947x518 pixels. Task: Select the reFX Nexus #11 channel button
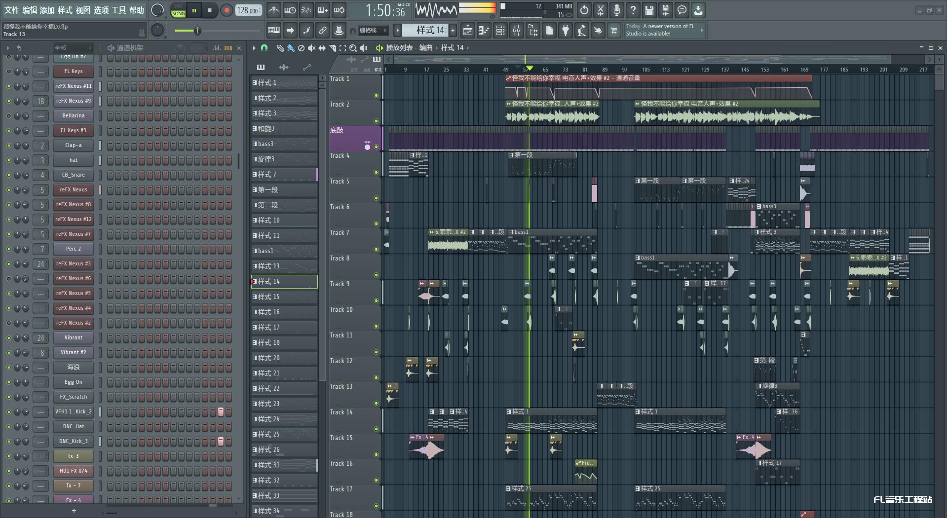74,86
